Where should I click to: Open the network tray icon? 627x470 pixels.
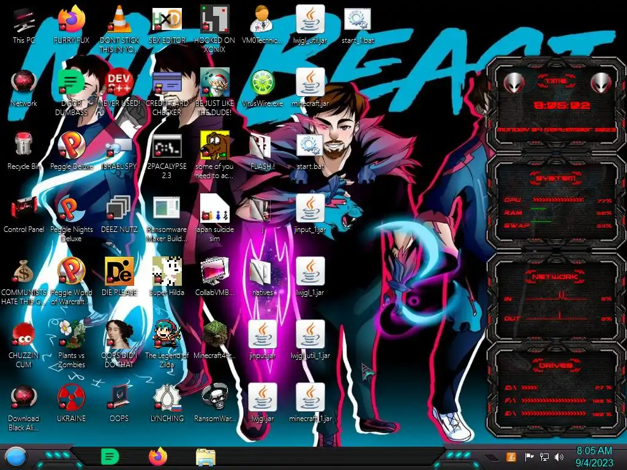point(544,457)
